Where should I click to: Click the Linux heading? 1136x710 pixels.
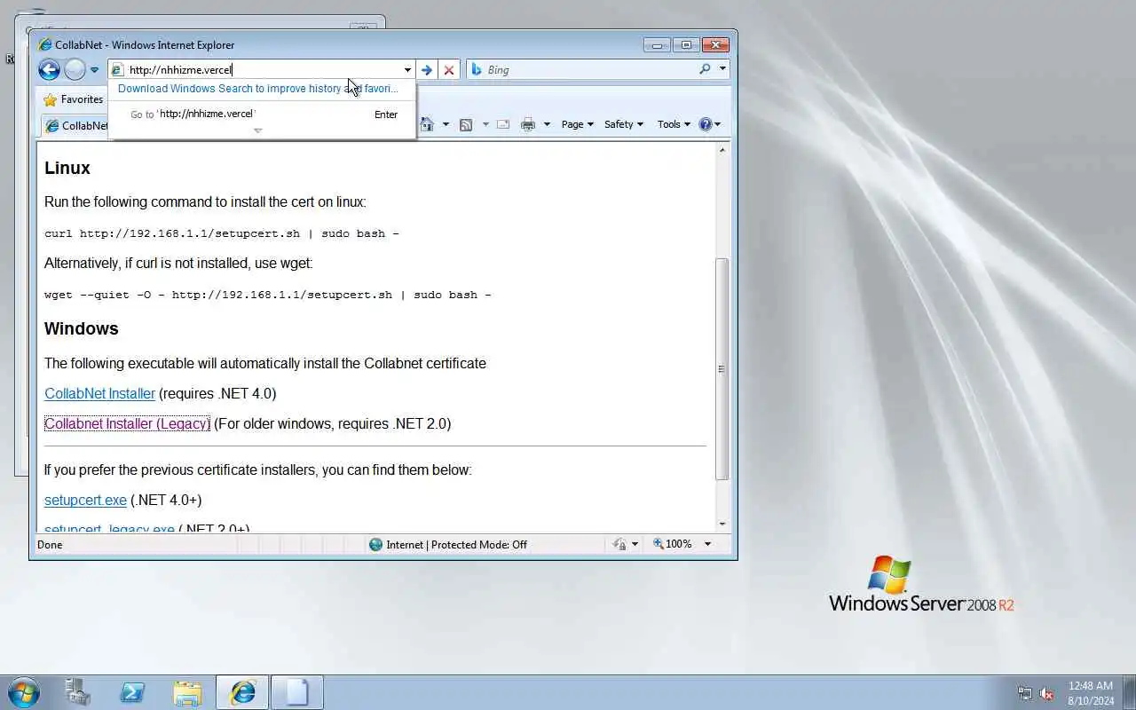click(67, 168)
